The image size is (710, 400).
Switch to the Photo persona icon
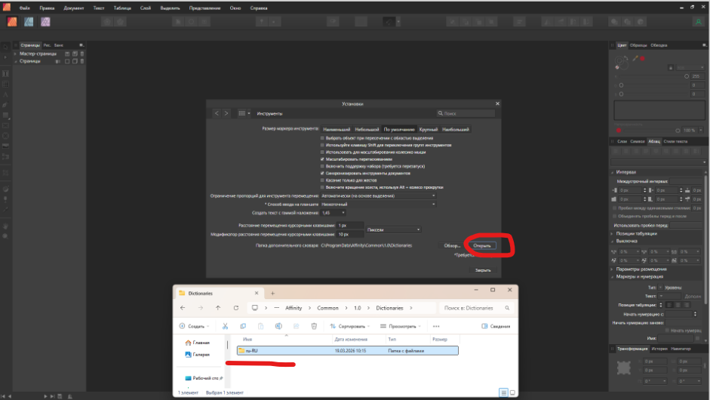45,21
